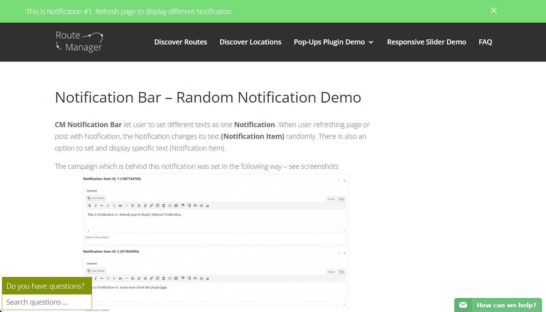Click Remove link icon in Item ID: 1 editor
The image size is (546, 312).
158,206
